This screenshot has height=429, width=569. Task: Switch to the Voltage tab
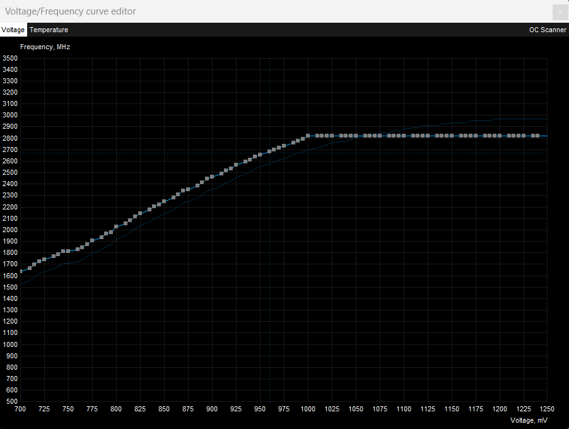(13, 30)
